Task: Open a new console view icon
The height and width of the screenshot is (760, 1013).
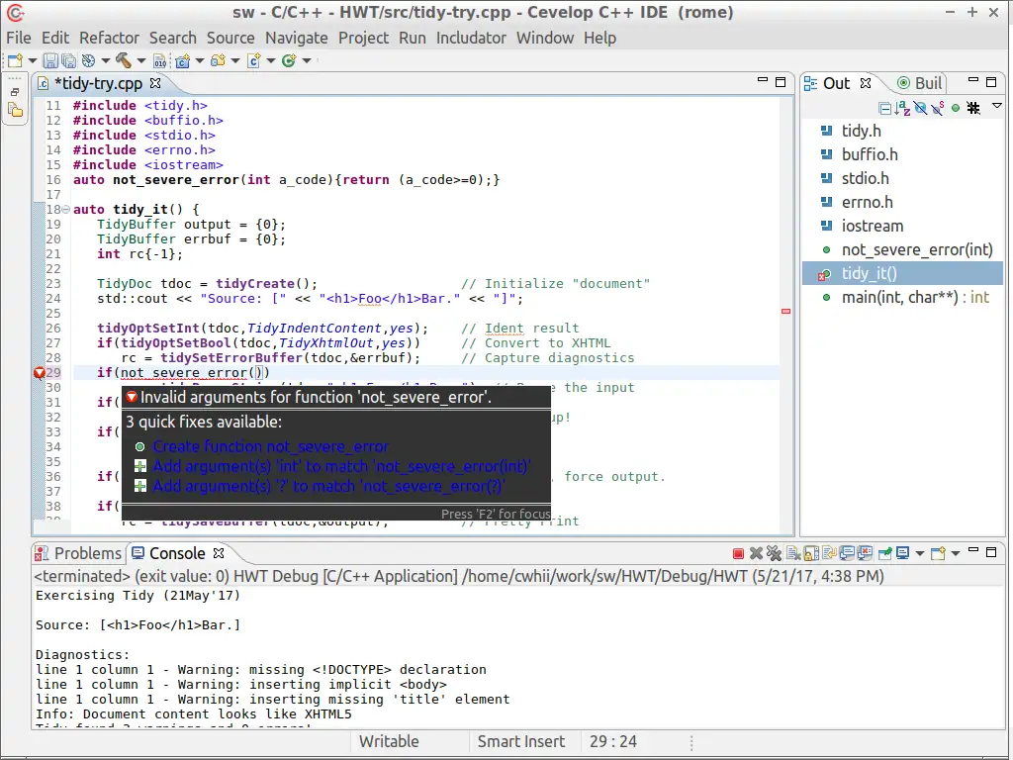Action: 939,553
